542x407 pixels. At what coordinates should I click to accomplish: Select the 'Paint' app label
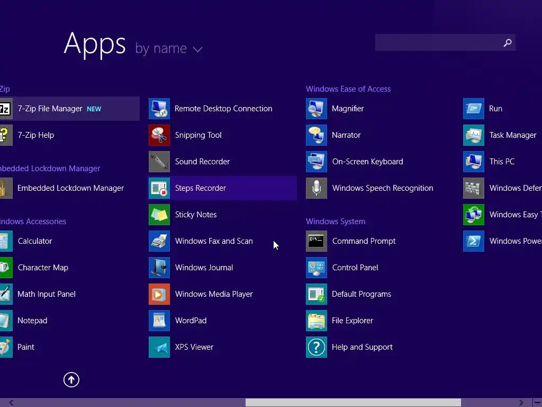(25, 347)
